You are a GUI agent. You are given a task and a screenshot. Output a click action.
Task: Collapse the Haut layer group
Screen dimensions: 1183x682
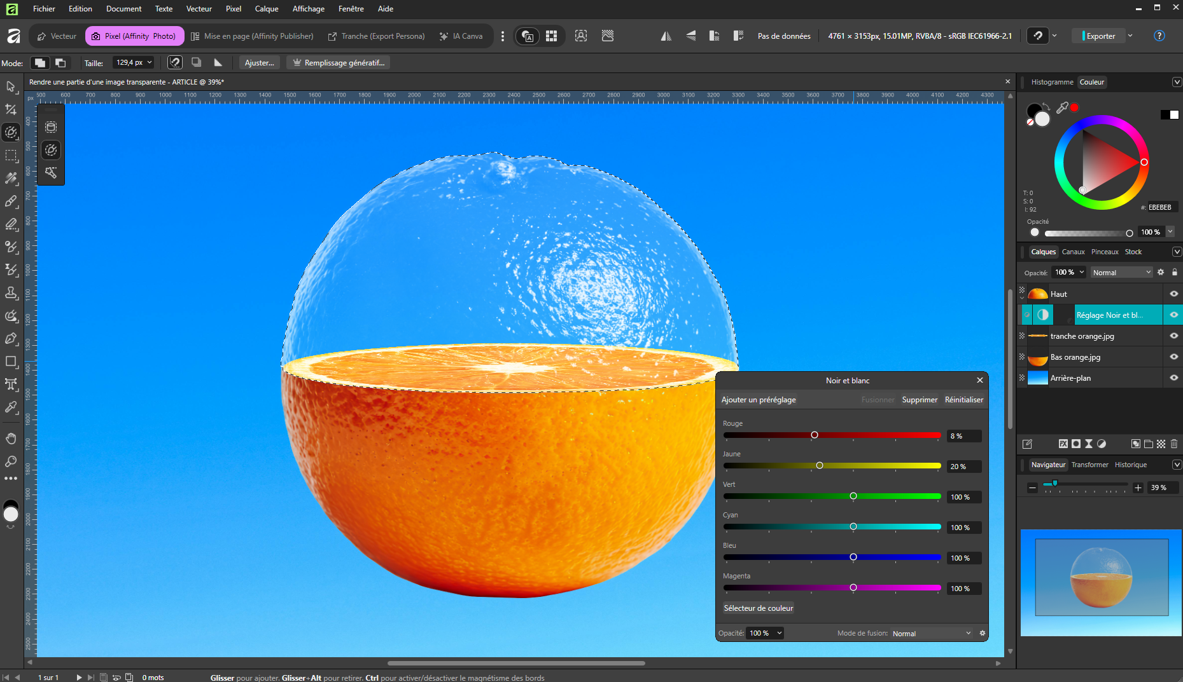tap(1022, 297)
